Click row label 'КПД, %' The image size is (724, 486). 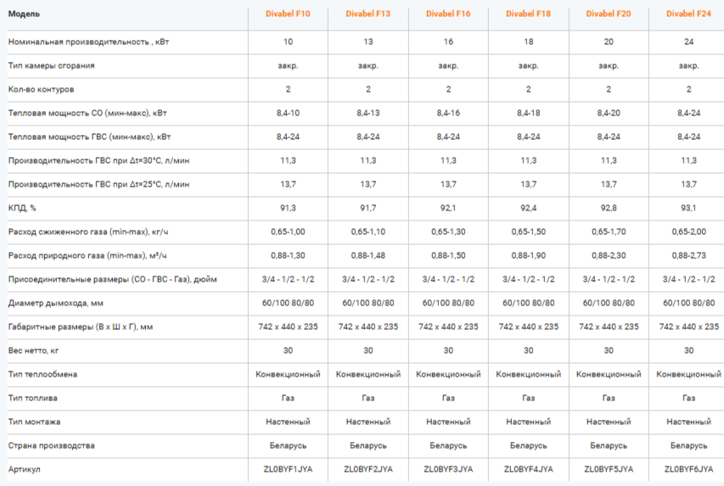pyautogui.click(x=22, y=208)
